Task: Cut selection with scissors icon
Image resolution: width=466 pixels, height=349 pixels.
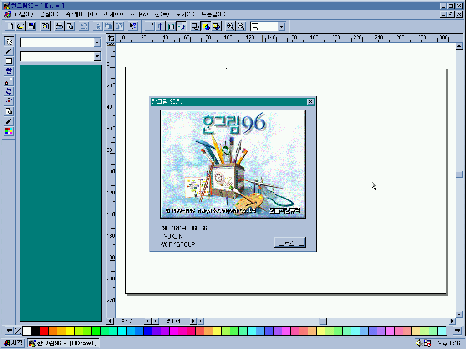Action: 98,26
